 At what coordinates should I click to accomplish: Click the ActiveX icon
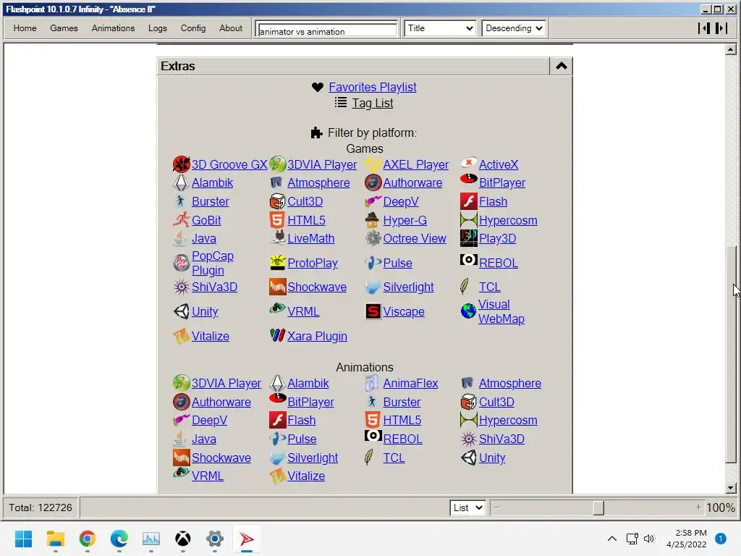468,163
